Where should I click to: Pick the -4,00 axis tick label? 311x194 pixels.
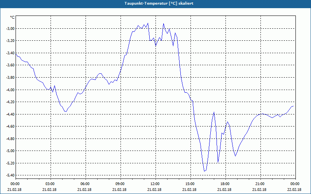point(10,90)
